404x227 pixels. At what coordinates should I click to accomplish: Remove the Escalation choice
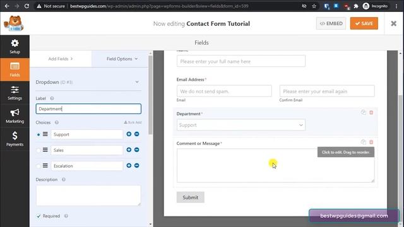point(137,165)
